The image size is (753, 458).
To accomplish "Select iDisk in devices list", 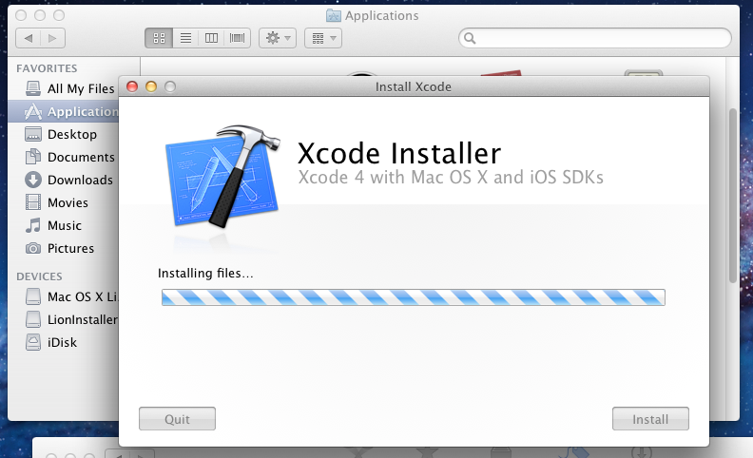I will (x=64, y=342).
